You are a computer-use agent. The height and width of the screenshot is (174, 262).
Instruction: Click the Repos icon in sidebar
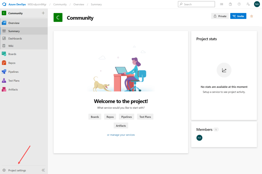click(4, 63)
